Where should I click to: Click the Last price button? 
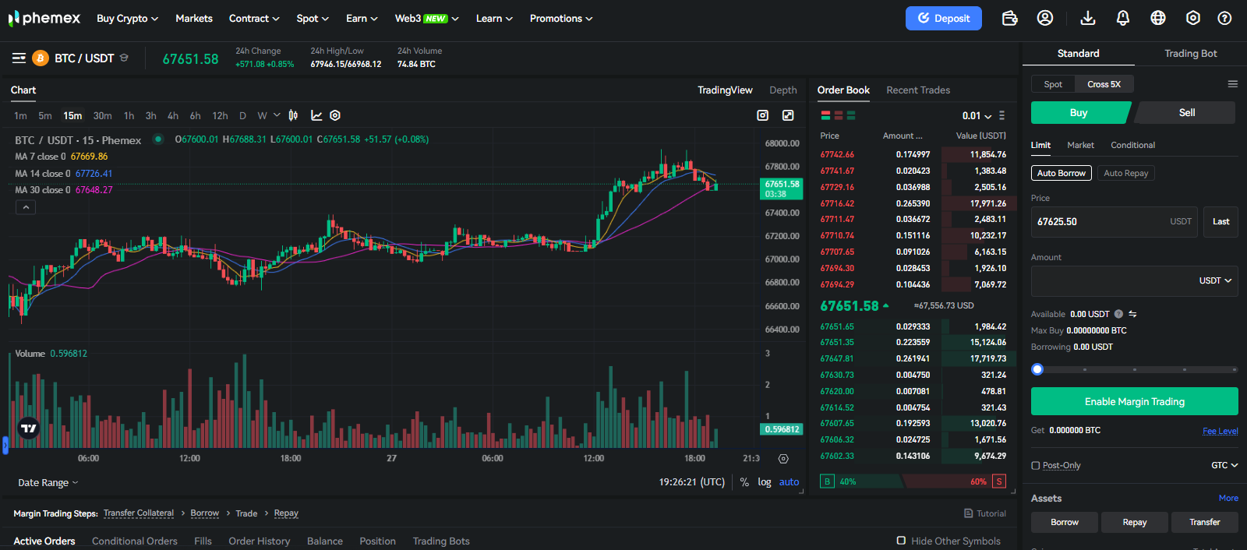coord(1221,222)
